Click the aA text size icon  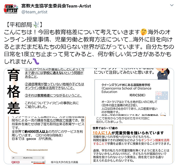coord(13,158)
